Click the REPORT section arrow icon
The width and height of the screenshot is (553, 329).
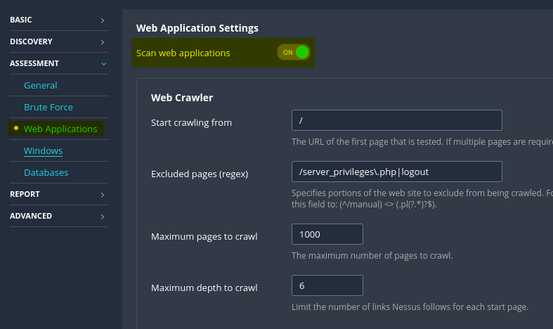click(103, 195)
